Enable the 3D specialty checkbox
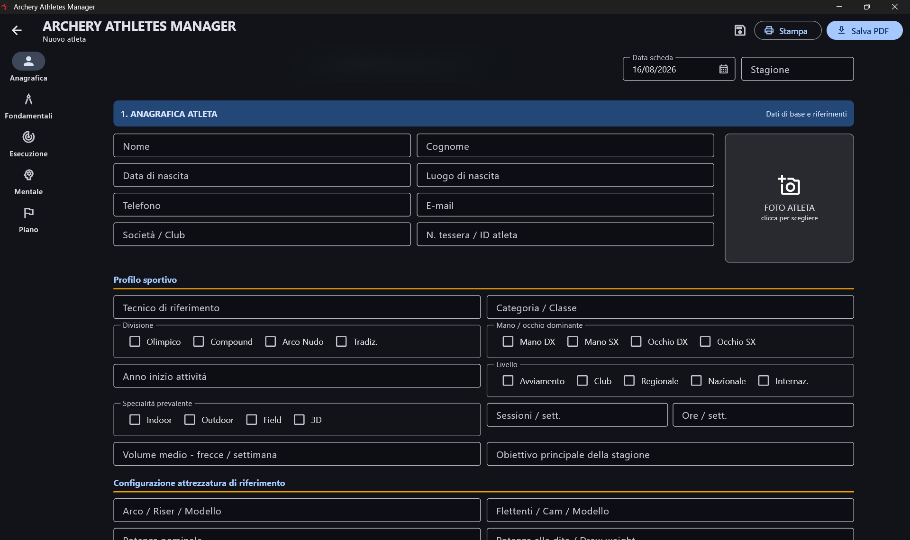 tap(299, 420)
